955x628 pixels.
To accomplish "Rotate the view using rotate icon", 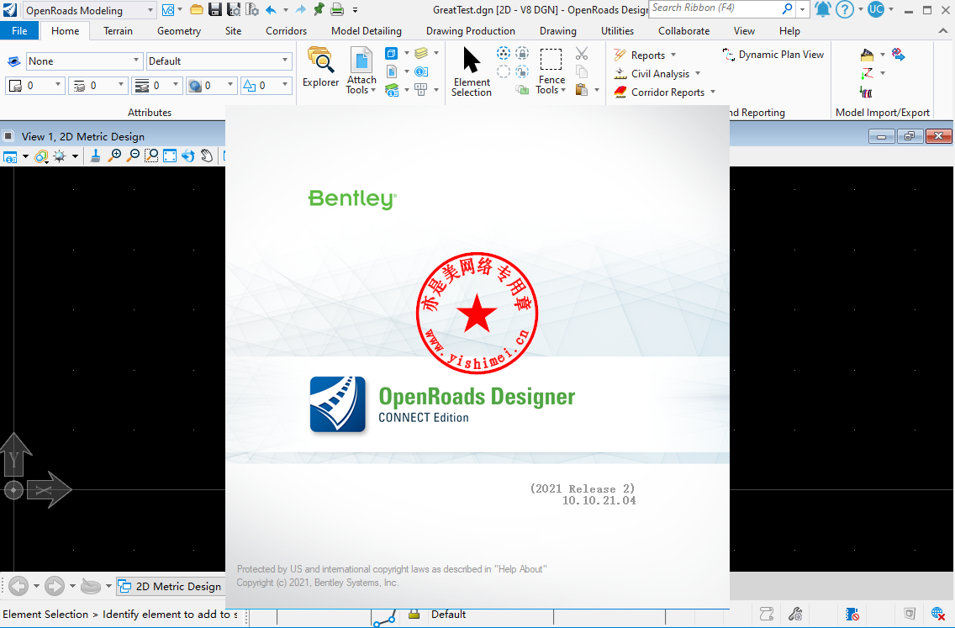I will point(188,156).
